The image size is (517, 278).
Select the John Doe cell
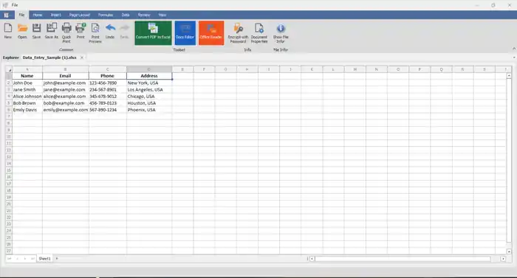(x=27, y=83)
